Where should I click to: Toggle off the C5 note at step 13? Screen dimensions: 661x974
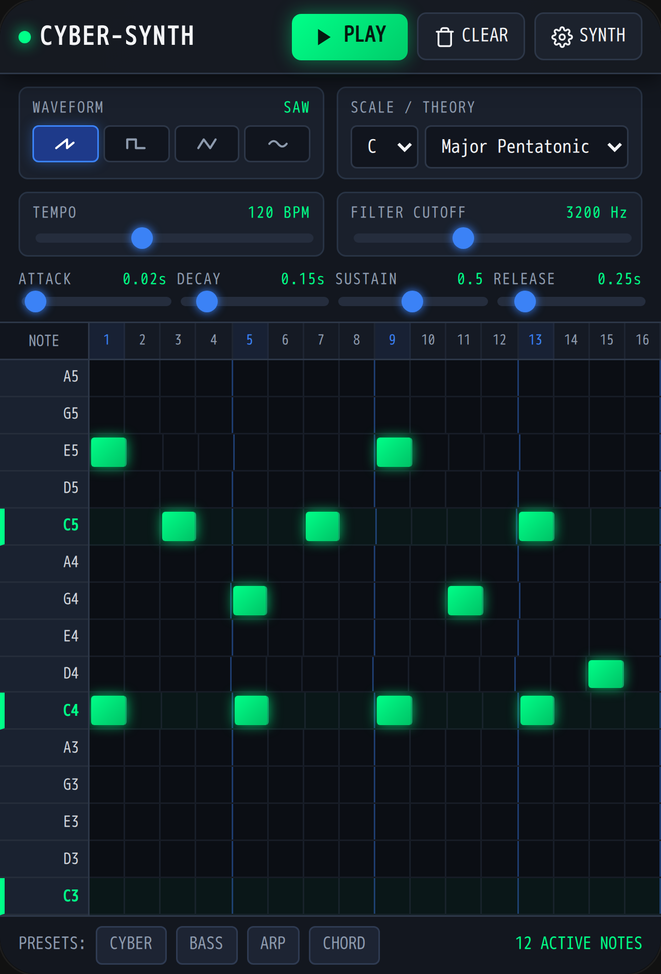coord(536,526)
